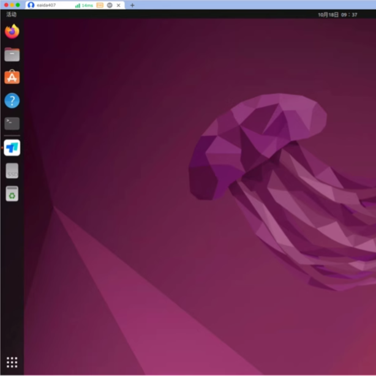Screen dimensions: 376x376
Task: Click the eaida407 user avatar icon
Action: click(x=31, y=5)
